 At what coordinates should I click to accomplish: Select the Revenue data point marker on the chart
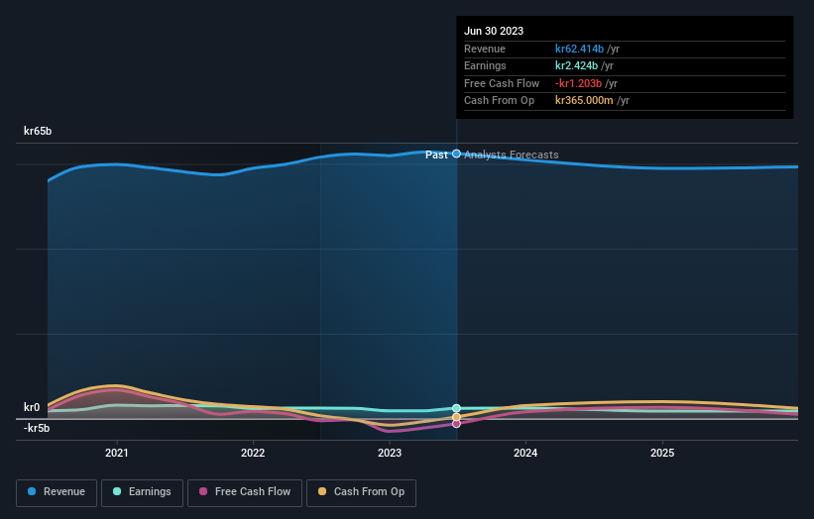pyautogui.click(x=456, y=154)
